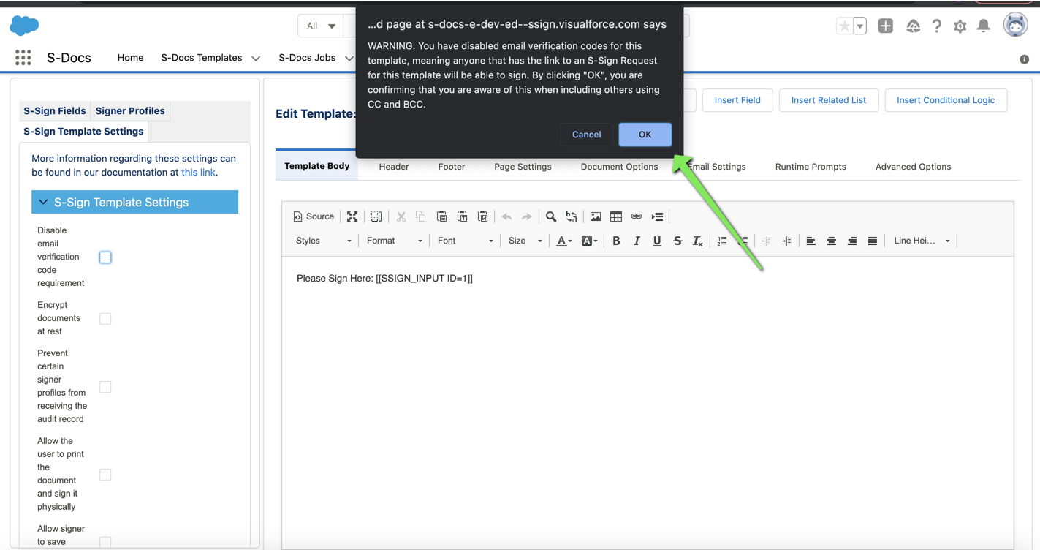This screenshot has height=550, width=1040.
Task: Open text color picker
Action: (x=563, y=241)
